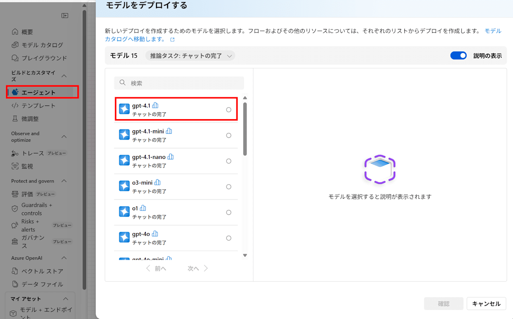Click the 検索 search input field
The width and height of the screenshot is (513, 319).
pyautogui.click(x=179, y=83)
